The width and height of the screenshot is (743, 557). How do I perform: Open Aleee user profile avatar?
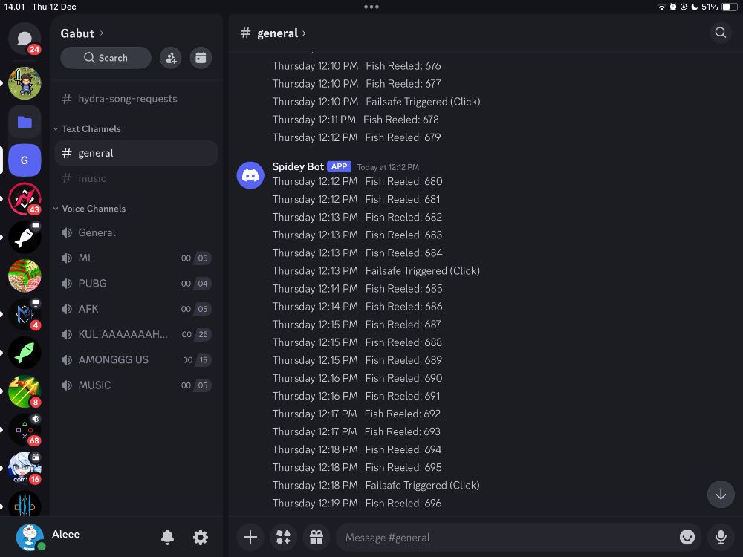coord(30,537)
